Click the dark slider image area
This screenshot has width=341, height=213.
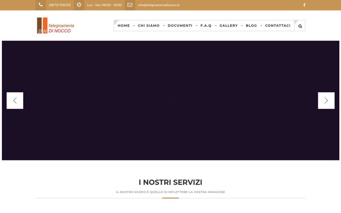(x=170, y=100)
